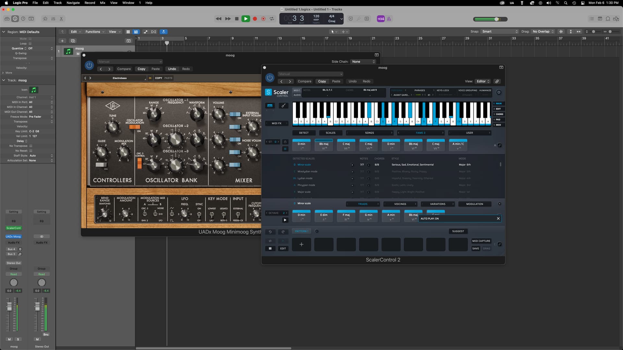Screen dimensions: 623x350
Task: Add a new pattern with plus icon
Action: click(317, 231)
